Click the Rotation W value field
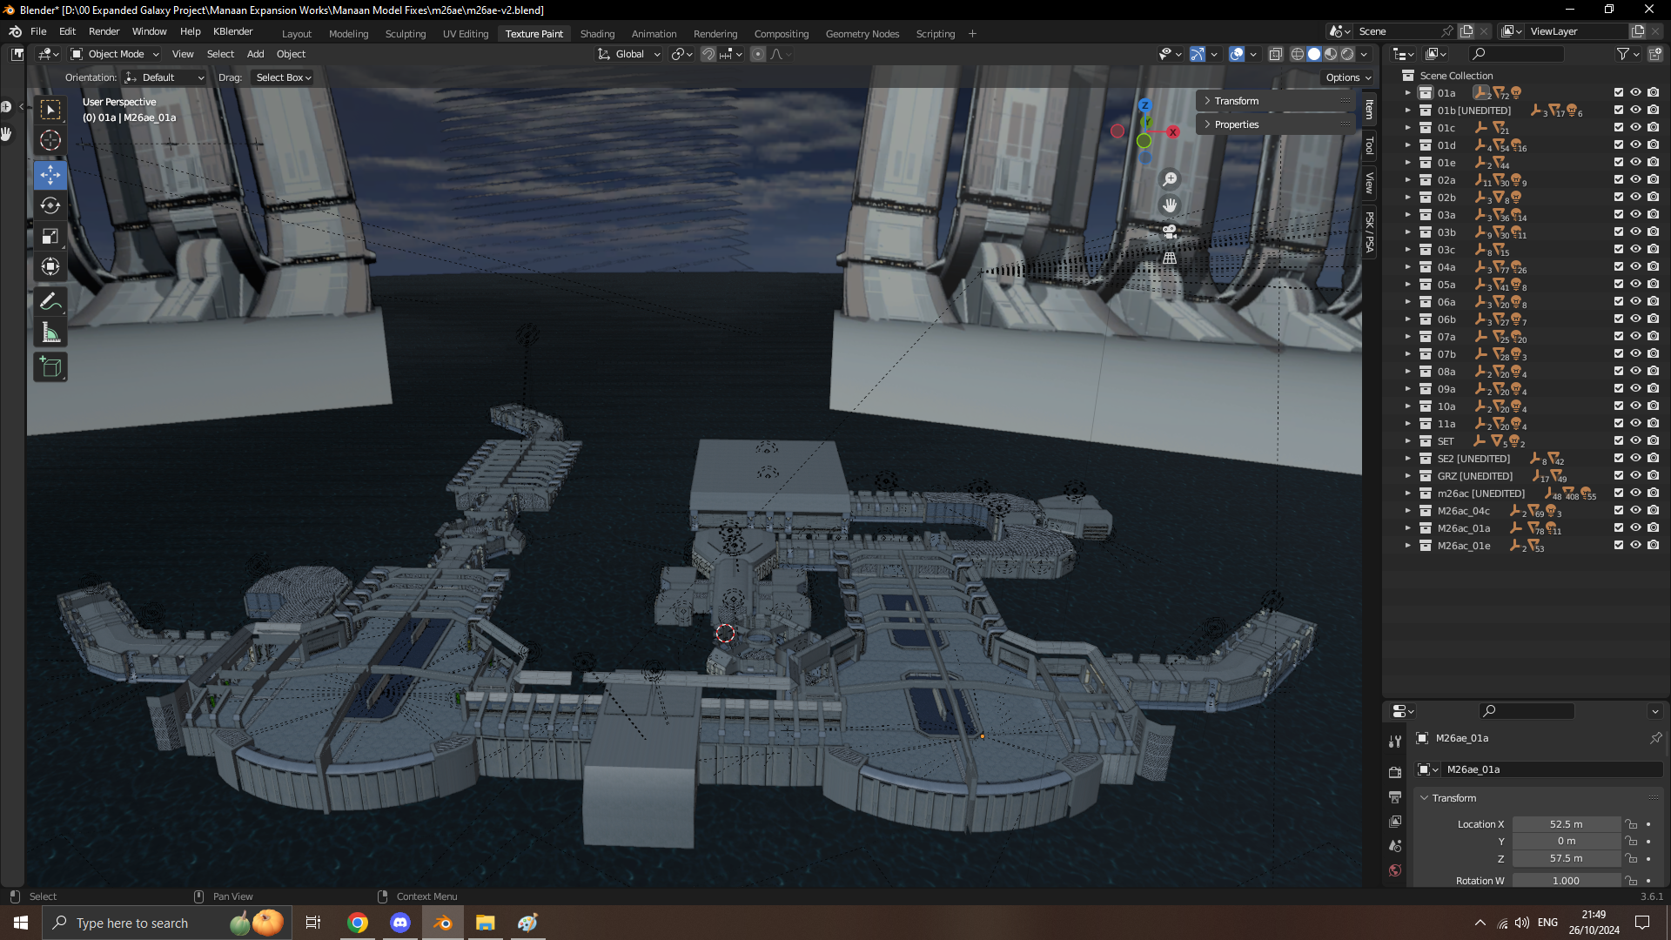The height and width of the screenshot is (940, 1671). (x=1566, y=881)
